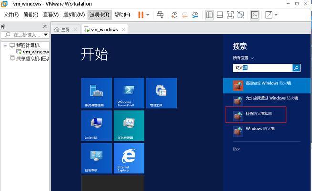Image resolution: width=312 pixels, height=191 pixels.
Task: Close the 库 library panel
Action: tap(45, 26)
